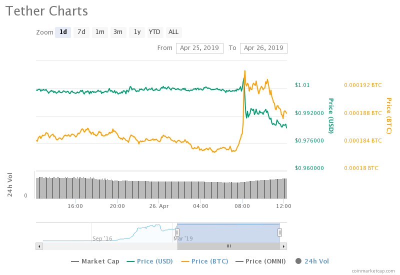Screen dimensions: 400x275
Task: Click the gray 24h Vol legend circle
Action: pos(298,261)
